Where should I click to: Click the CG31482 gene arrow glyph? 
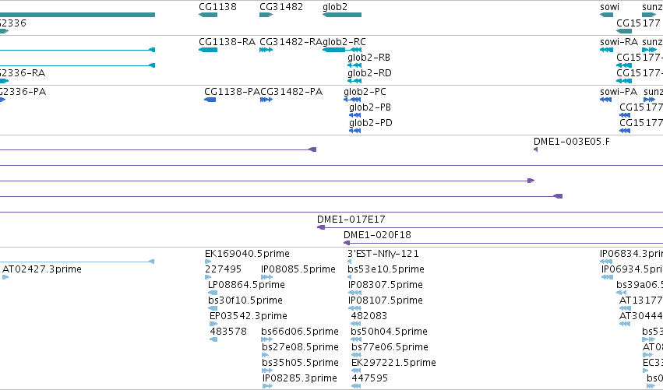266,15
